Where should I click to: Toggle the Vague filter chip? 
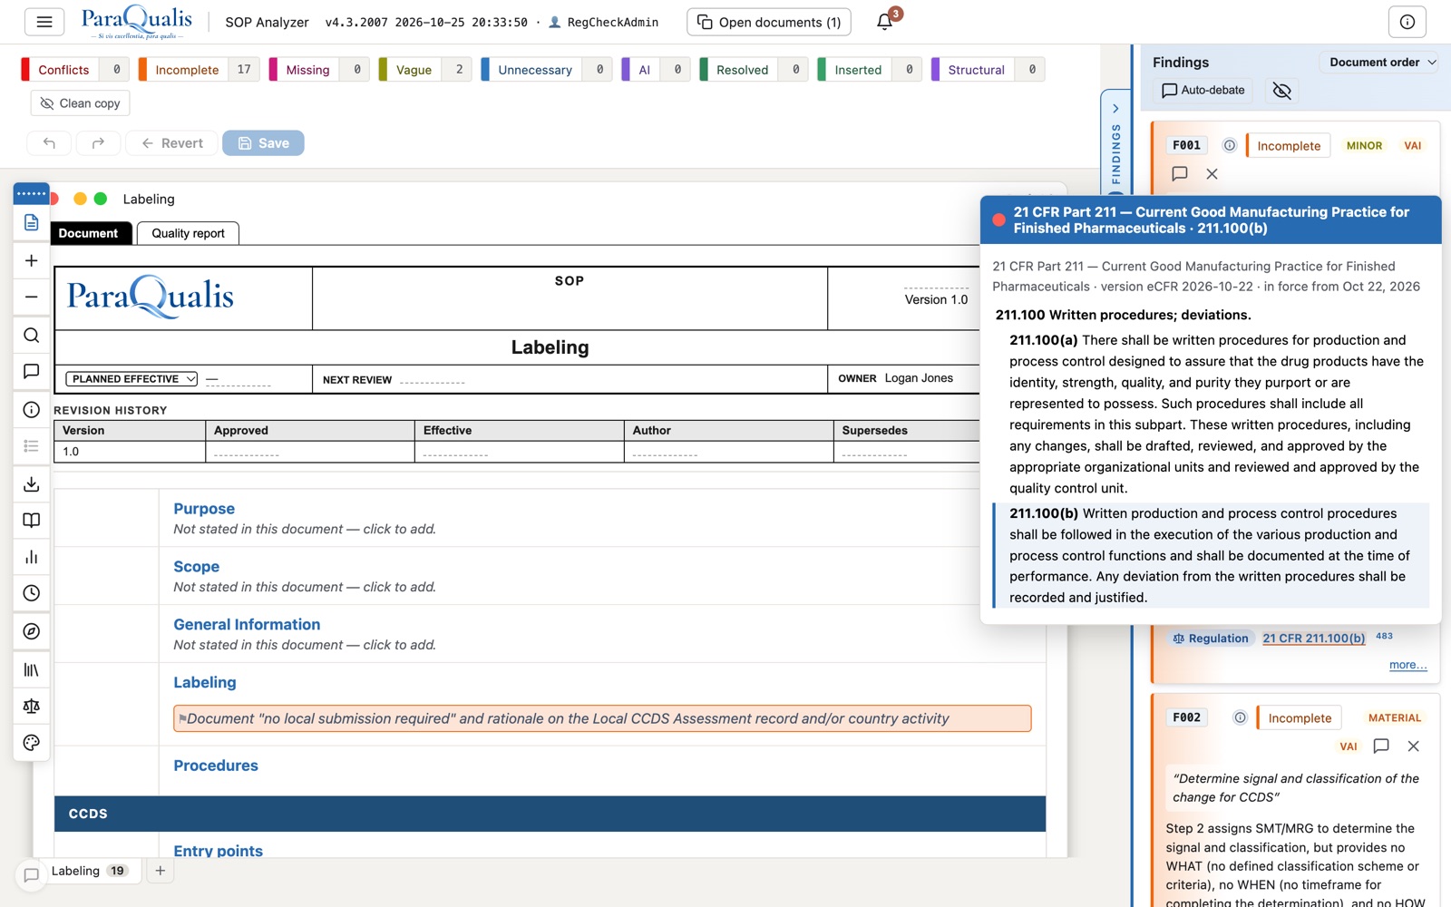425,70
